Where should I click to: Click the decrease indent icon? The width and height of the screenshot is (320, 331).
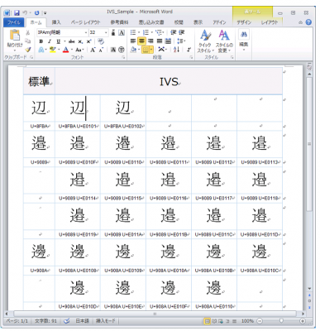tap(173, 32)
